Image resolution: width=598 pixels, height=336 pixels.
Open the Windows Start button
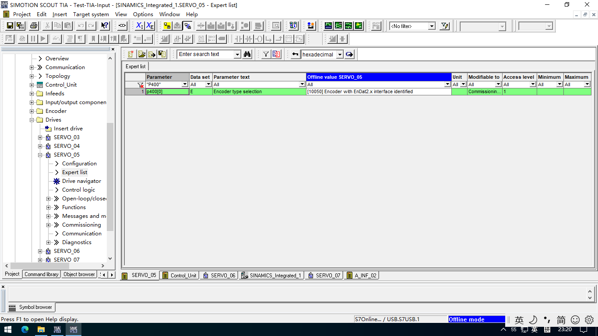coord(8,329)
